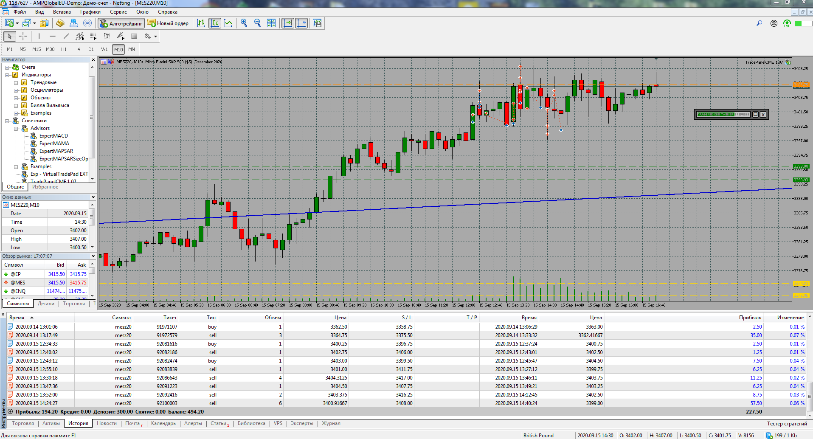Screen dimensions: 813x439
Task: Click the chart save-as-picture icon
Action: tap(317, 23)
